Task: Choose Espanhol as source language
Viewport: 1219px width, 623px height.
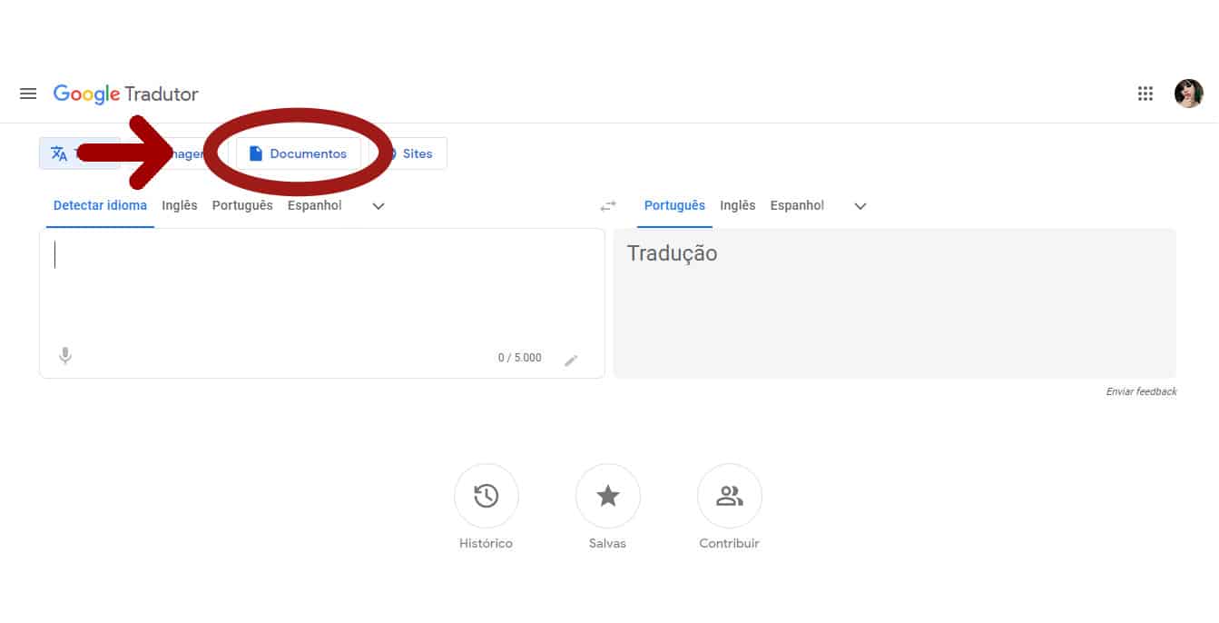Action: click(314, 205)
